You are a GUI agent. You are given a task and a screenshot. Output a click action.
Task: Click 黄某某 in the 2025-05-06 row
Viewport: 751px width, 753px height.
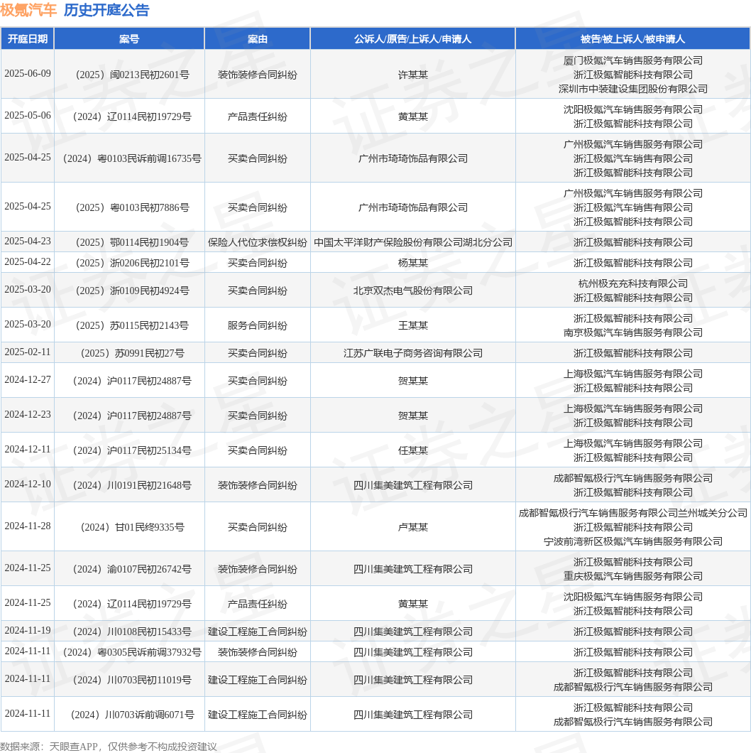412,117
